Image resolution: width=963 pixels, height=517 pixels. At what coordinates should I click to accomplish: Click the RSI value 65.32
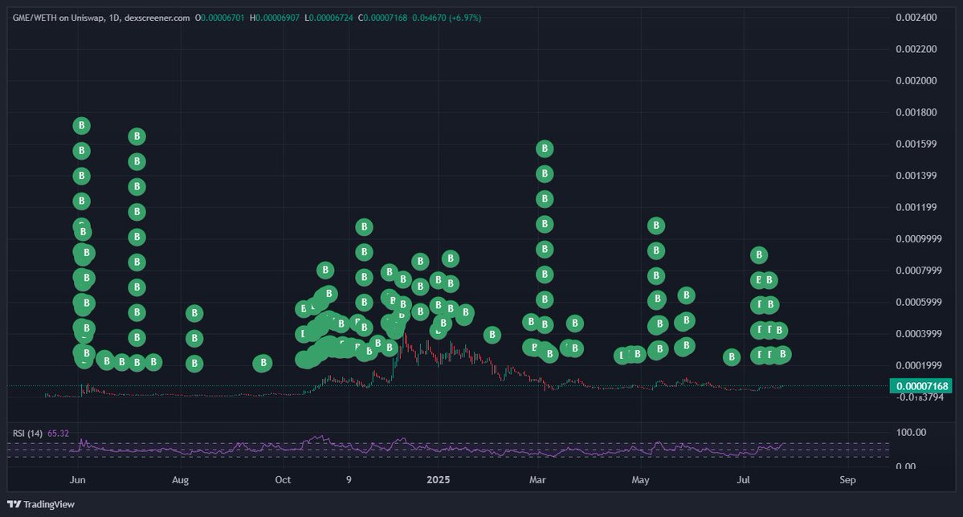59,434
